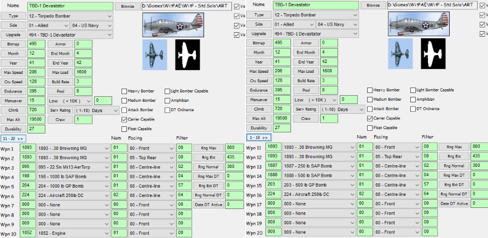Screen dimensions: 488x238
Task: Click the left TBD-1 side-view aircraft image
Action: click(173, 25)
